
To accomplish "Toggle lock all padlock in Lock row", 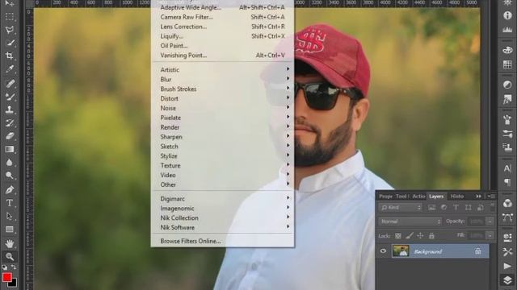I will 431,236.
